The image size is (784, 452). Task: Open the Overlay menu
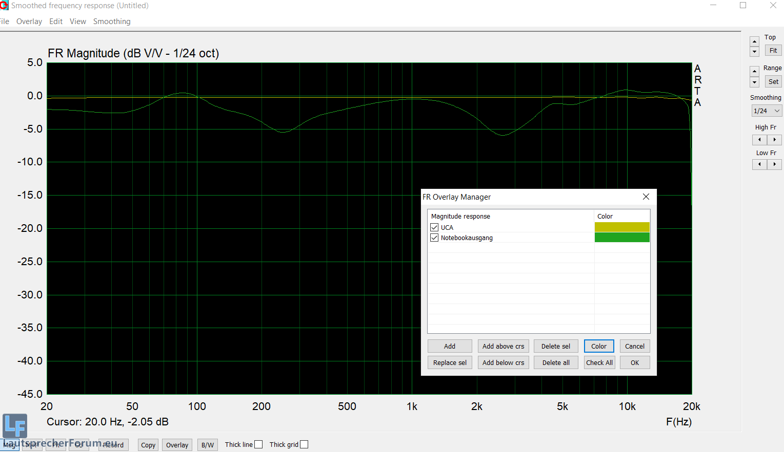(29, 21)
